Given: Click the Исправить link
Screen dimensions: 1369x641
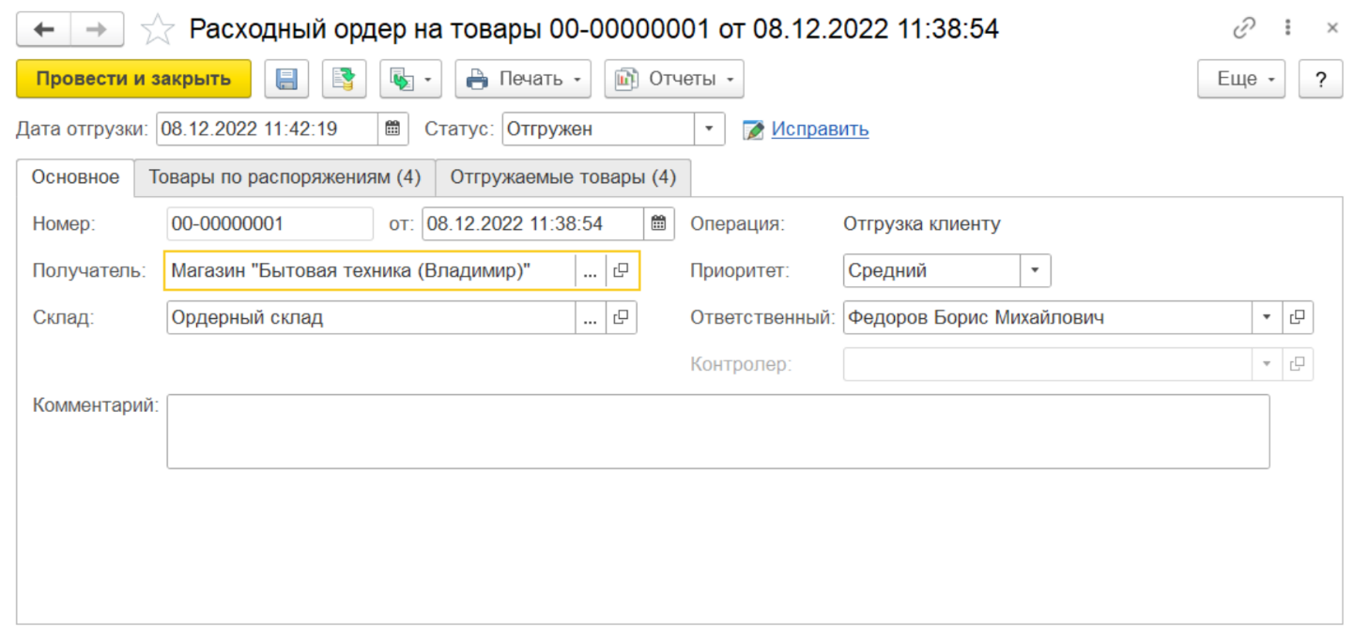Looking at the screenshot, I should (x=820, y=130).
